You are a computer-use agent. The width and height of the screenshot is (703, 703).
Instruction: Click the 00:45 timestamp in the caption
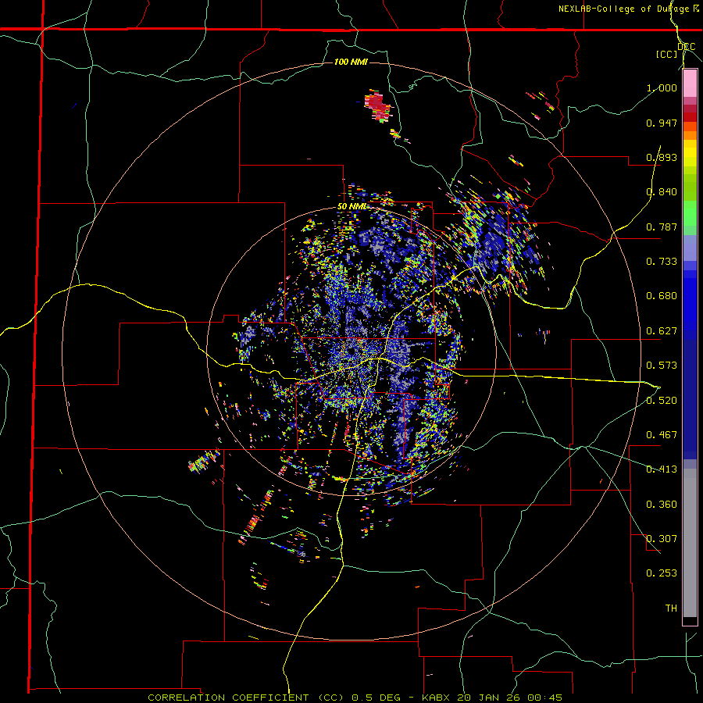546,698
